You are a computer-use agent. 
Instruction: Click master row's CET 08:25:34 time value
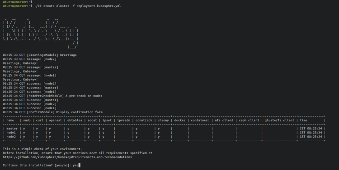tap(311, 129)
